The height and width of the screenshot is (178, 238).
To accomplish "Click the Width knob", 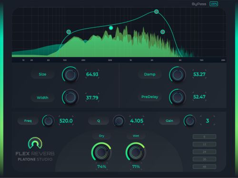I will (70, 97).
